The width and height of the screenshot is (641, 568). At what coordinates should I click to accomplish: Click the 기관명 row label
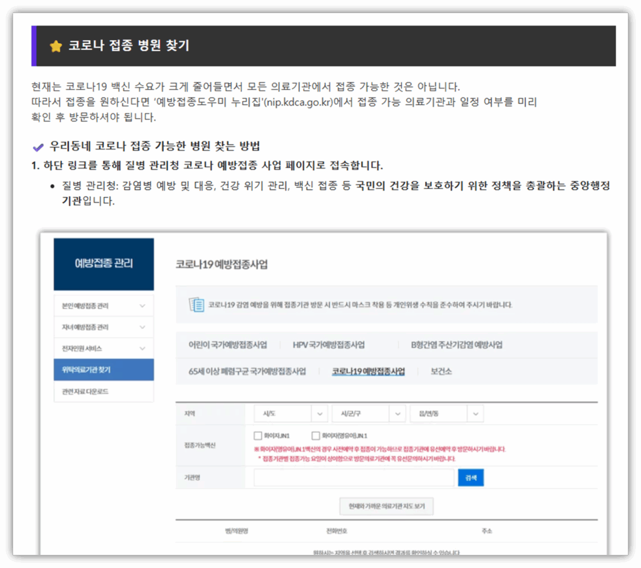point(192,478)
